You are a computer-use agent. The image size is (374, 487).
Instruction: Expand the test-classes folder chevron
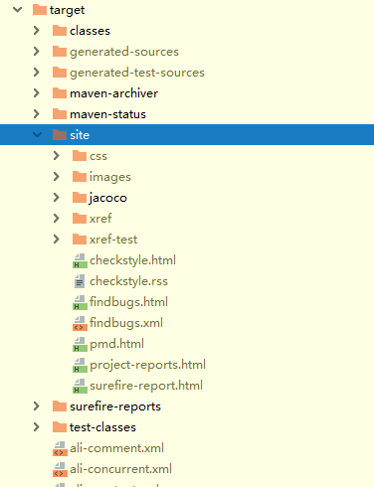(37, 427)
